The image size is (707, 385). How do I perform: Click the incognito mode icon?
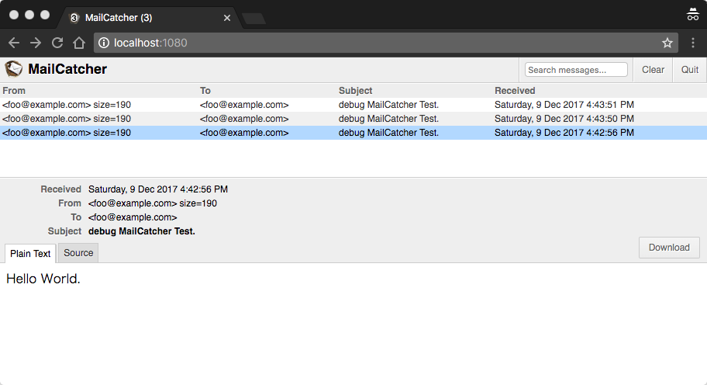point(692,15)
